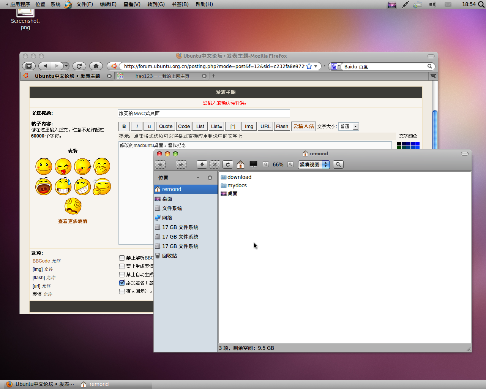
Task: Open 网络 in the places sidebar
Action: point(186,218)
